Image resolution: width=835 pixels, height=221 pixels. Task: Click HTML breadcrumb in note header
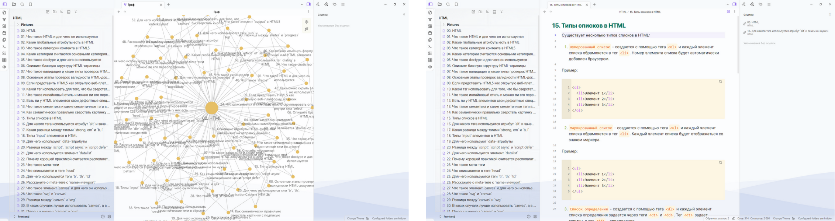tap(622, 12)
